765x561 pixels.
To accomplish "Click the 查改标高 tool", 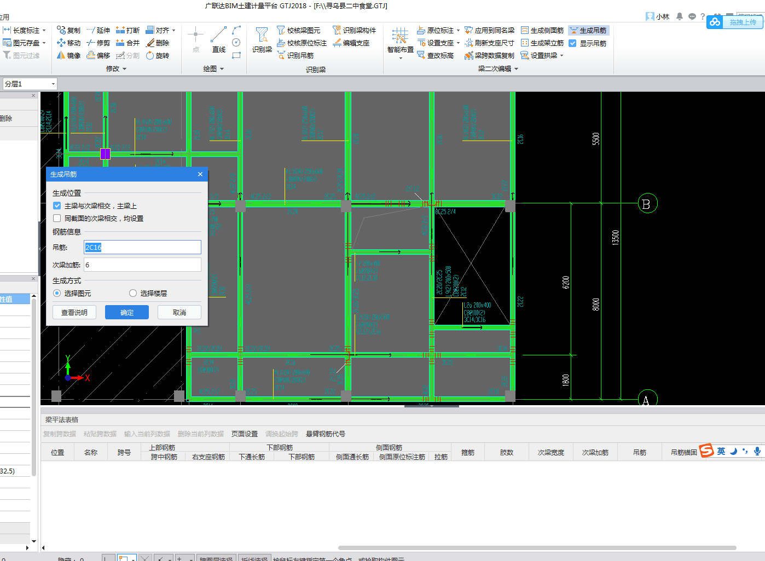I will click(x=435, y=55).
